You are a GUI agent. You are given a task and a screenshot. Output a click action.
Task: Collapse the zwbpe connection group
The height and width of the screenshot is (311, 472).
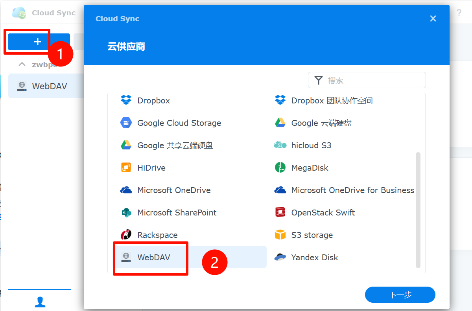coord(22,64)
